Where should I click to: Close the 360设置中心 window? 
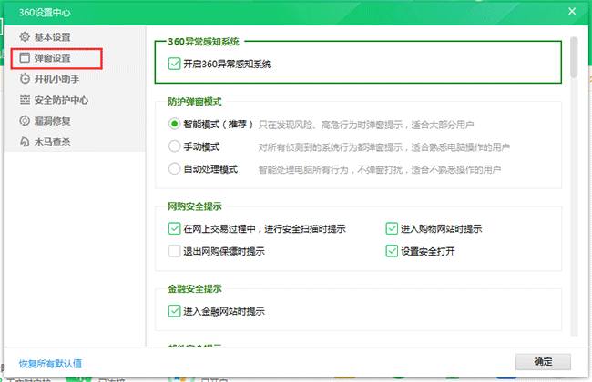click(x=572, y=11)
